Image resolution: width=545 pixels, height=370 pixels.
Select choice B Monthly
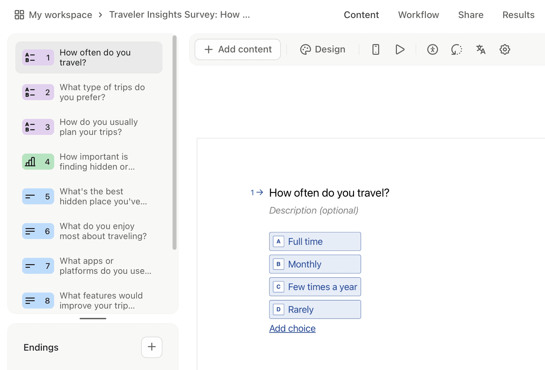pyautogui.click(x=315, y=264)
